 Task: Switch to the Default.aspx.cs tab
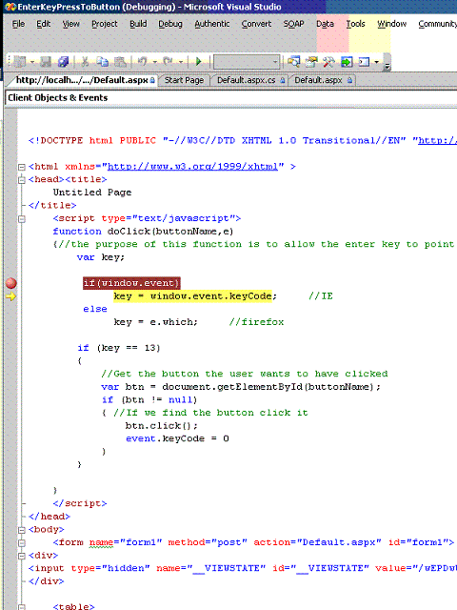click(249, 80)
